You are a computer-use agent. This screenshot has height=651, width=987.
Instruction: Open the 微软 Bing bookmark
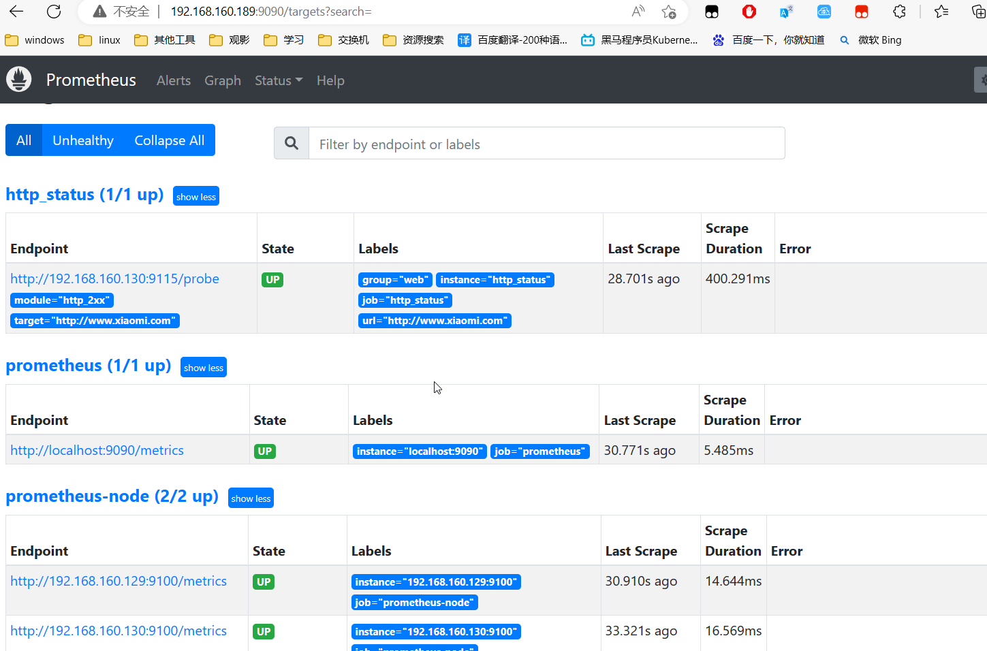click(x=871, y=40)
